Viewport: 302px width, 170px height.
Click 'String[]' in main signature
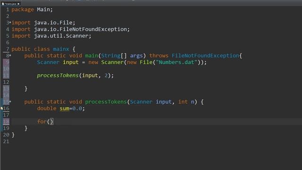[x=114, y=56]
